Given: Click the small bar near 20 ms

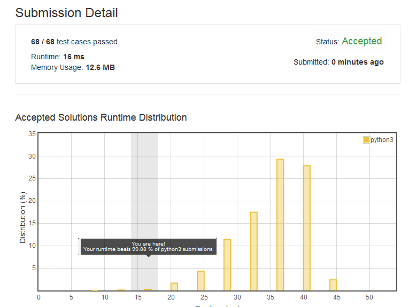Looking at the screenshot, I should [174, 287].
